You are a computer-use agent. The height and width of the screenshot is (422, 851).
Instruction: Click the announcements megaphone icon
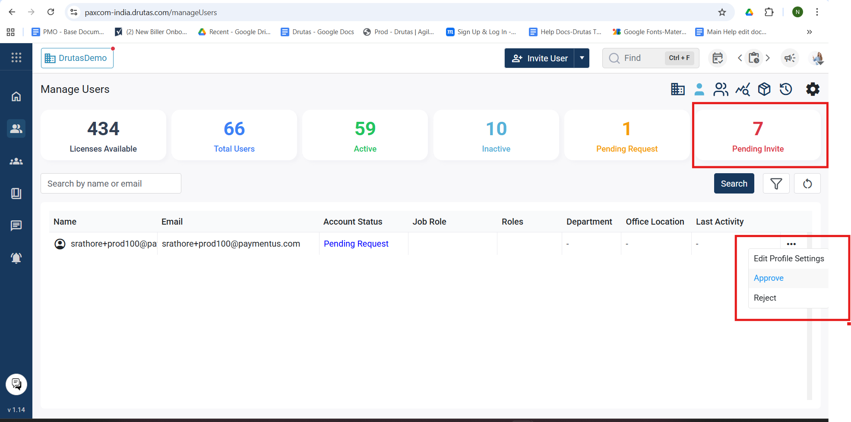click(790, 58)
